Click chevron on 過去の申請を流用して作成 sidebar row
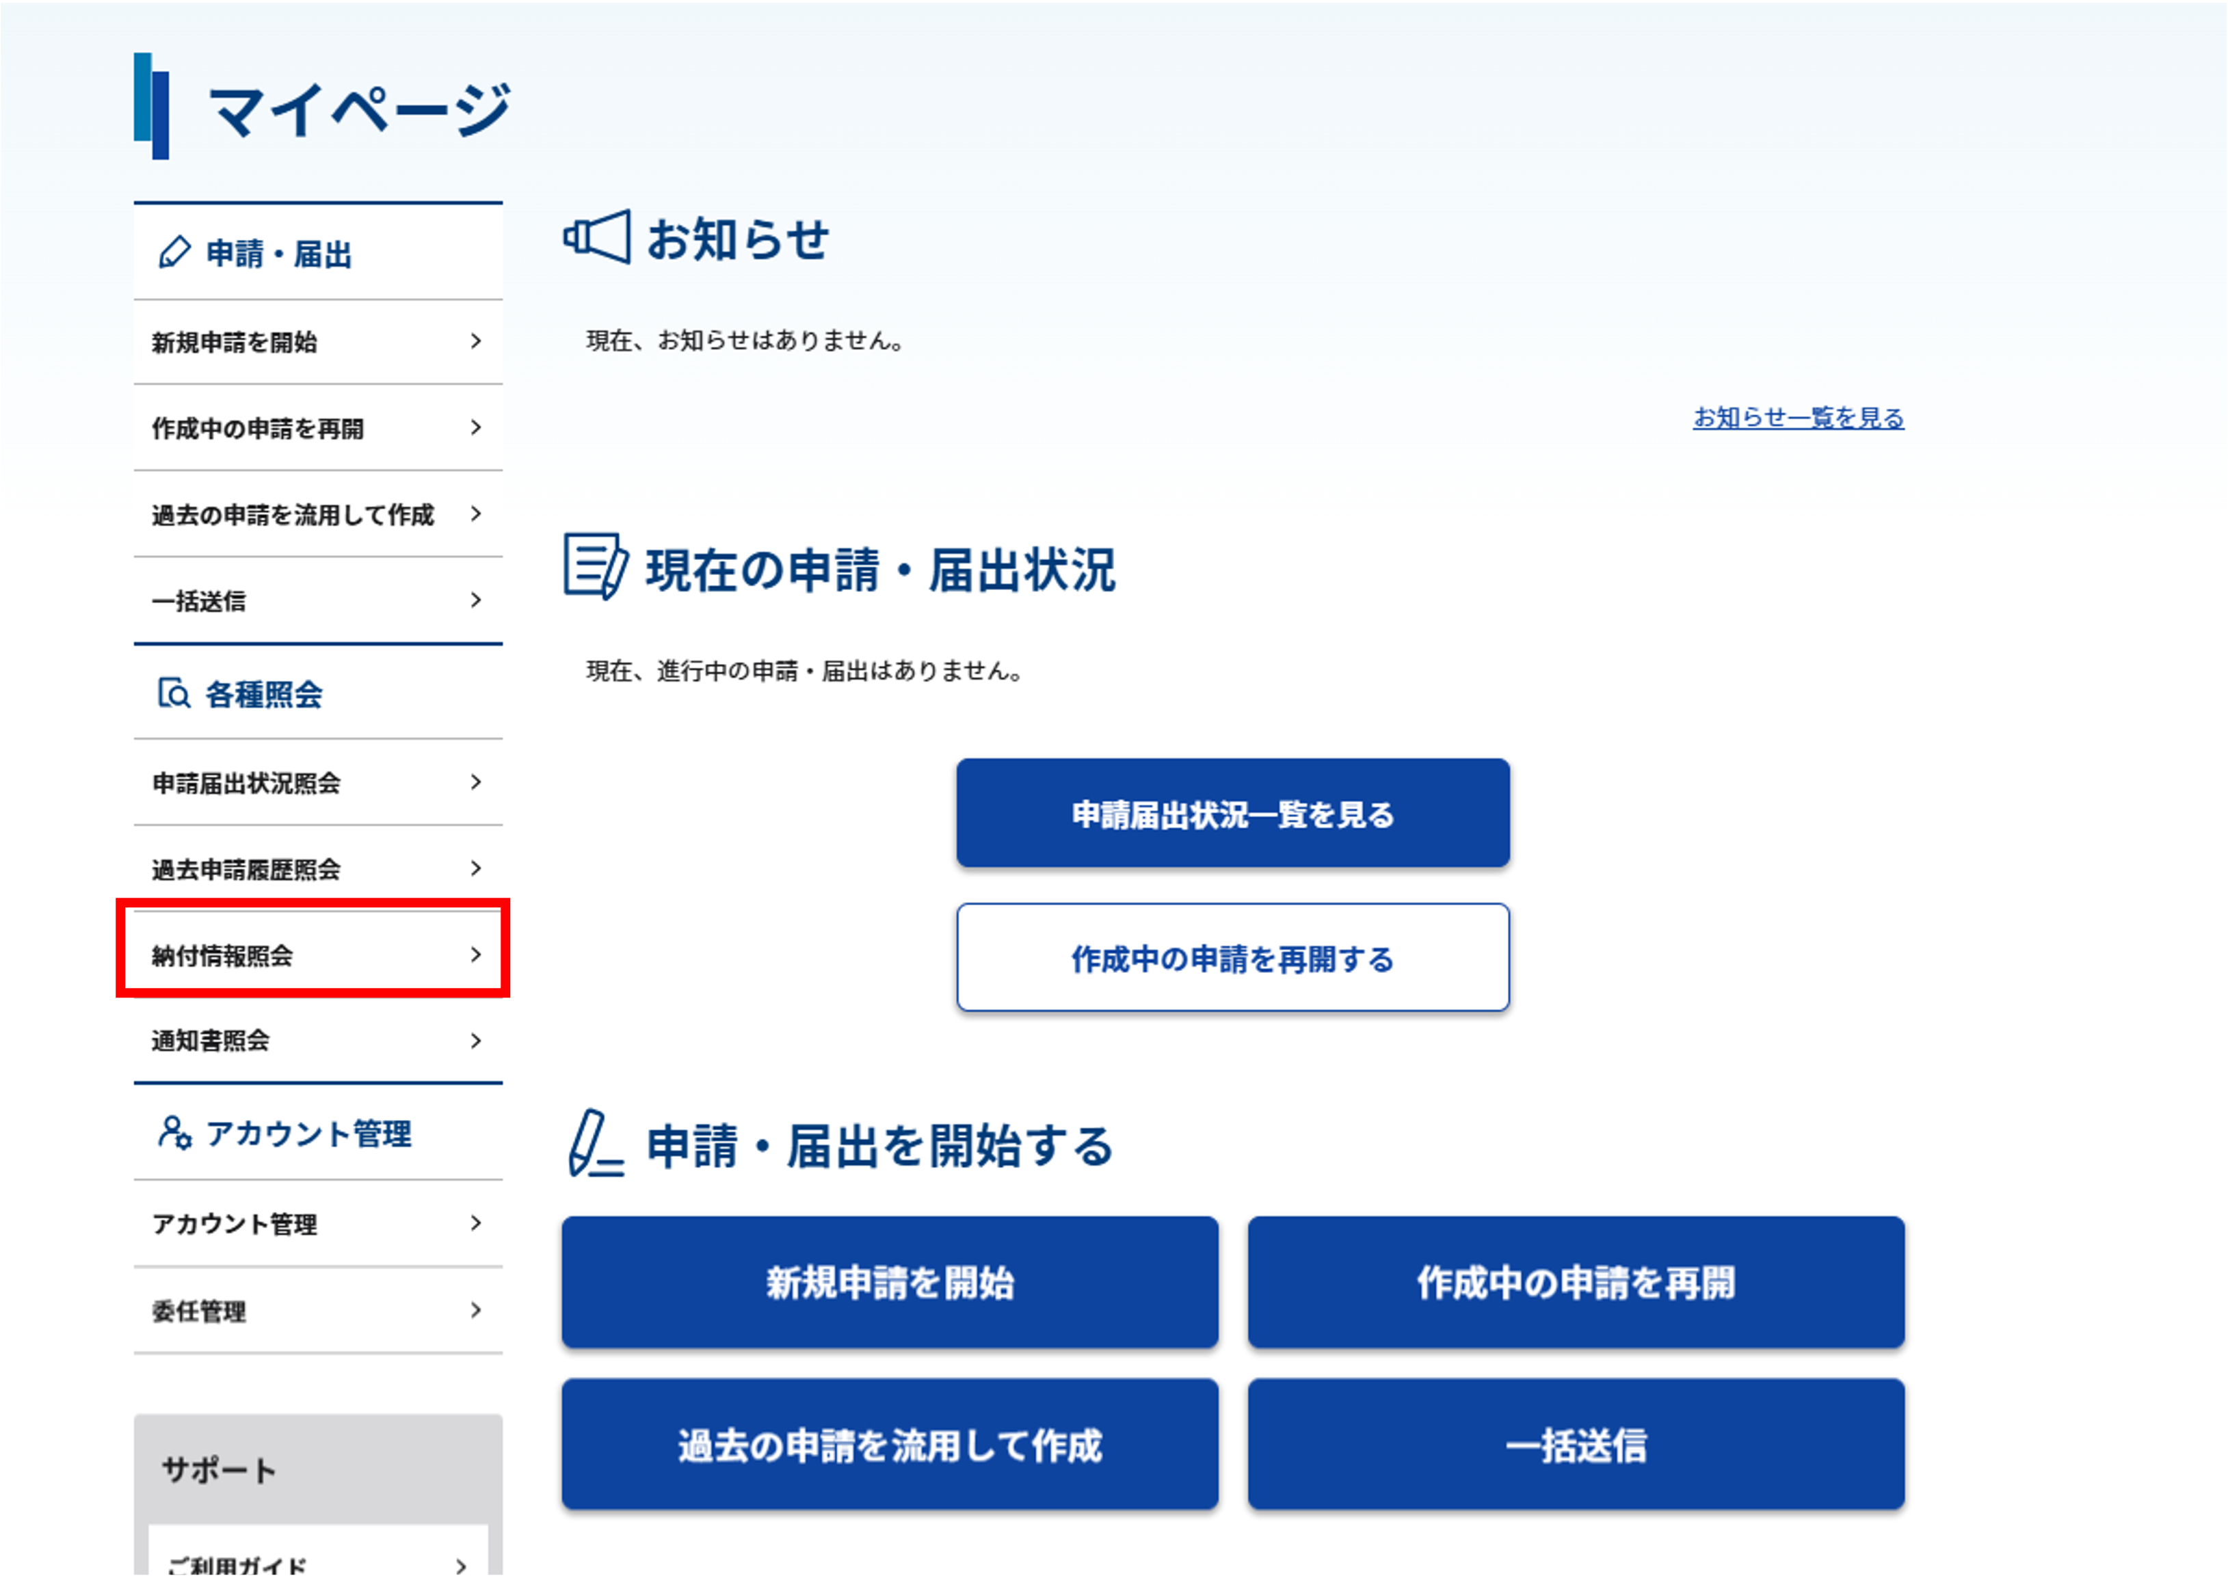This screenshot has width=2228, height=1576. pos(475,513)
